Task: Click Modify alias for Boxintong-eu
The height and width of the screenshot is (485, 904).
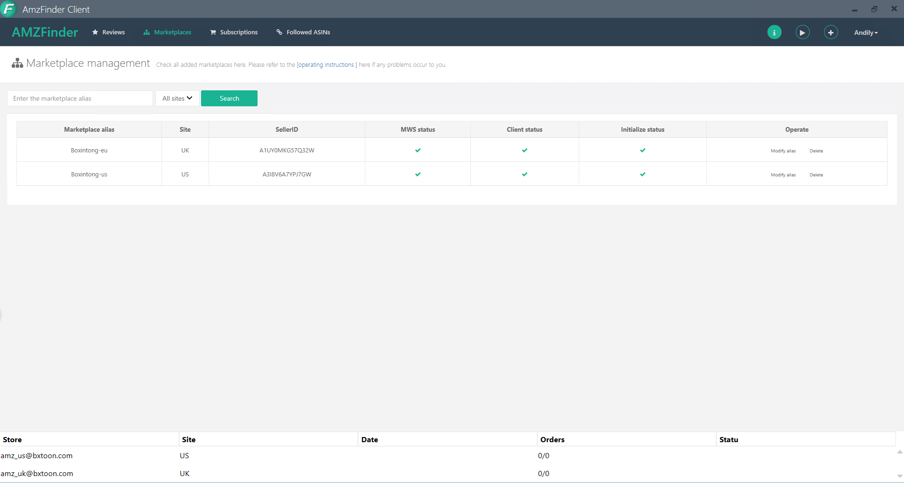Action: tap(783, 151)
